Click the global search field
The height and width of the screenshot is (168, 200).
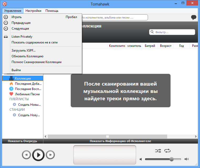(x=115, y=17)
